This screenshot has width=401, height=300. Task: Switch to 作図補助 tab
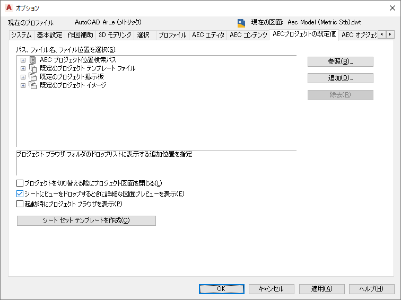pyautogui.click(x=80, y=35)
